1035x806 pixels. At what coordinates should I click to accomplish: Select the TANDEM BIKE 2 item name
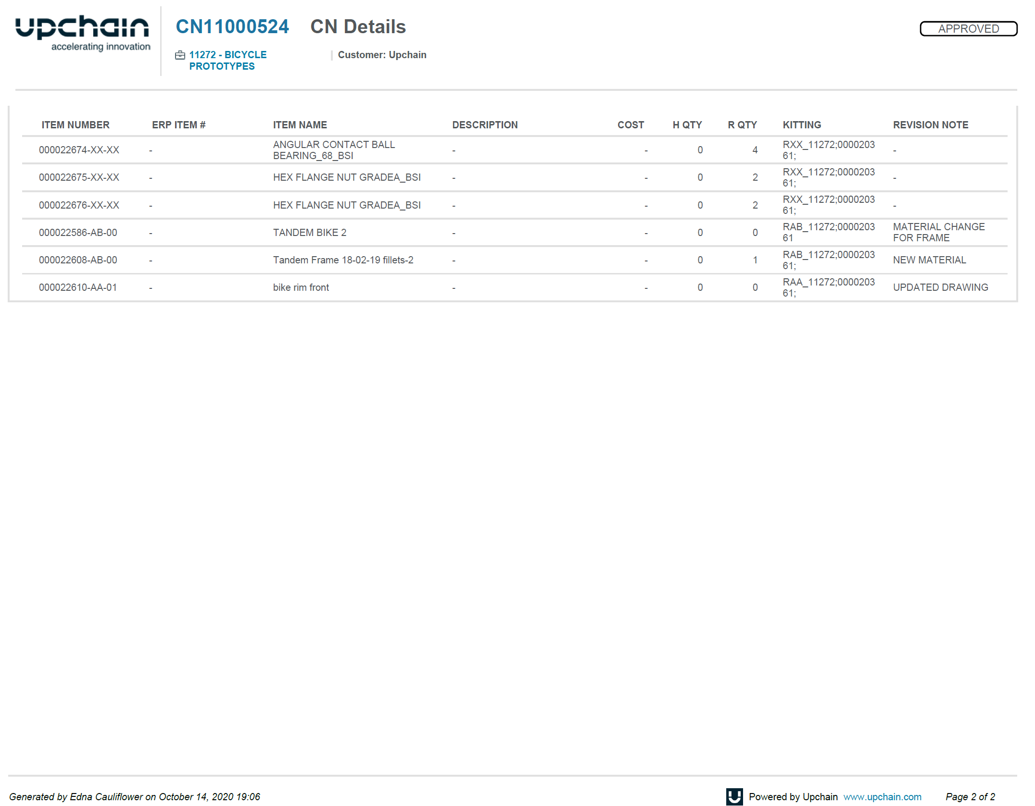coord(309,233)
